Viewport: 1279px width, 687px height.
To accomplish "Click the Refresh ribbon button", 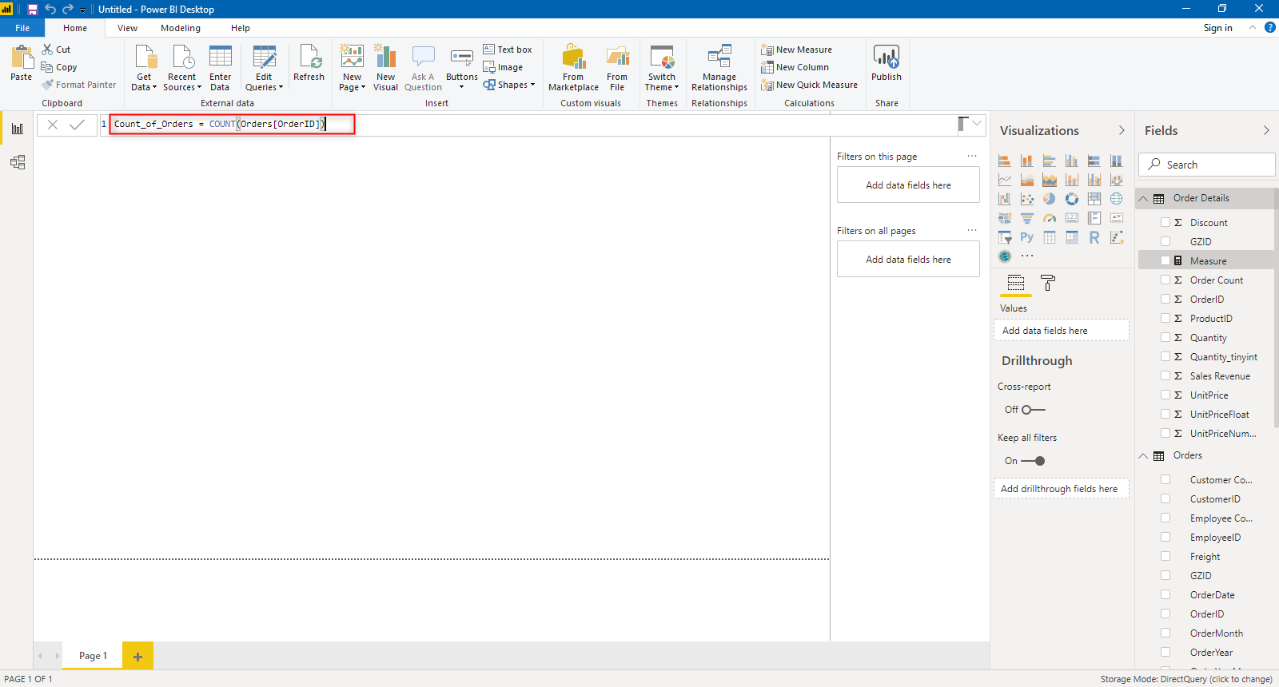I will click(309, 63).
